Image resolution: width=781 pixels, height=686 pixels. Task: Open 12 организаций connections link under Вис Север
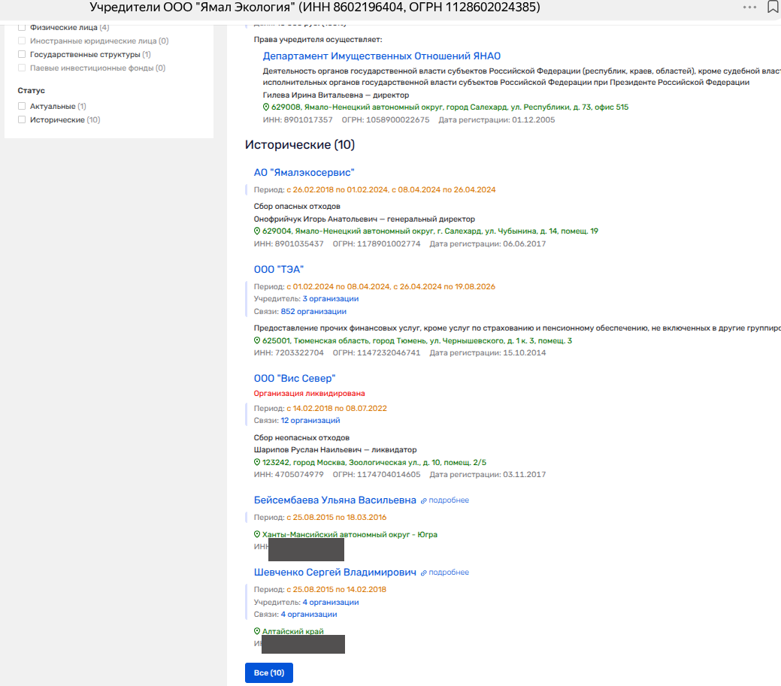(310, 421)
